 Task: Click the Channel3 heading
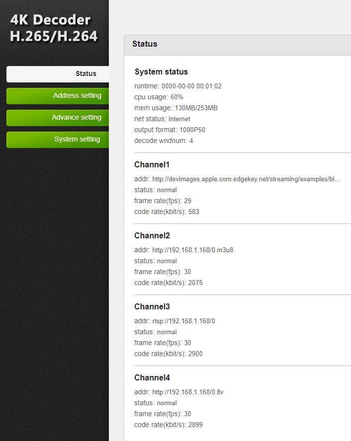click(152, 306)
